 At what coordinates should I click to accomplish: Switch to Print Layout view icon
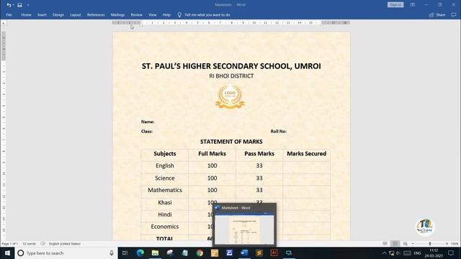click(x=395, y=244)
